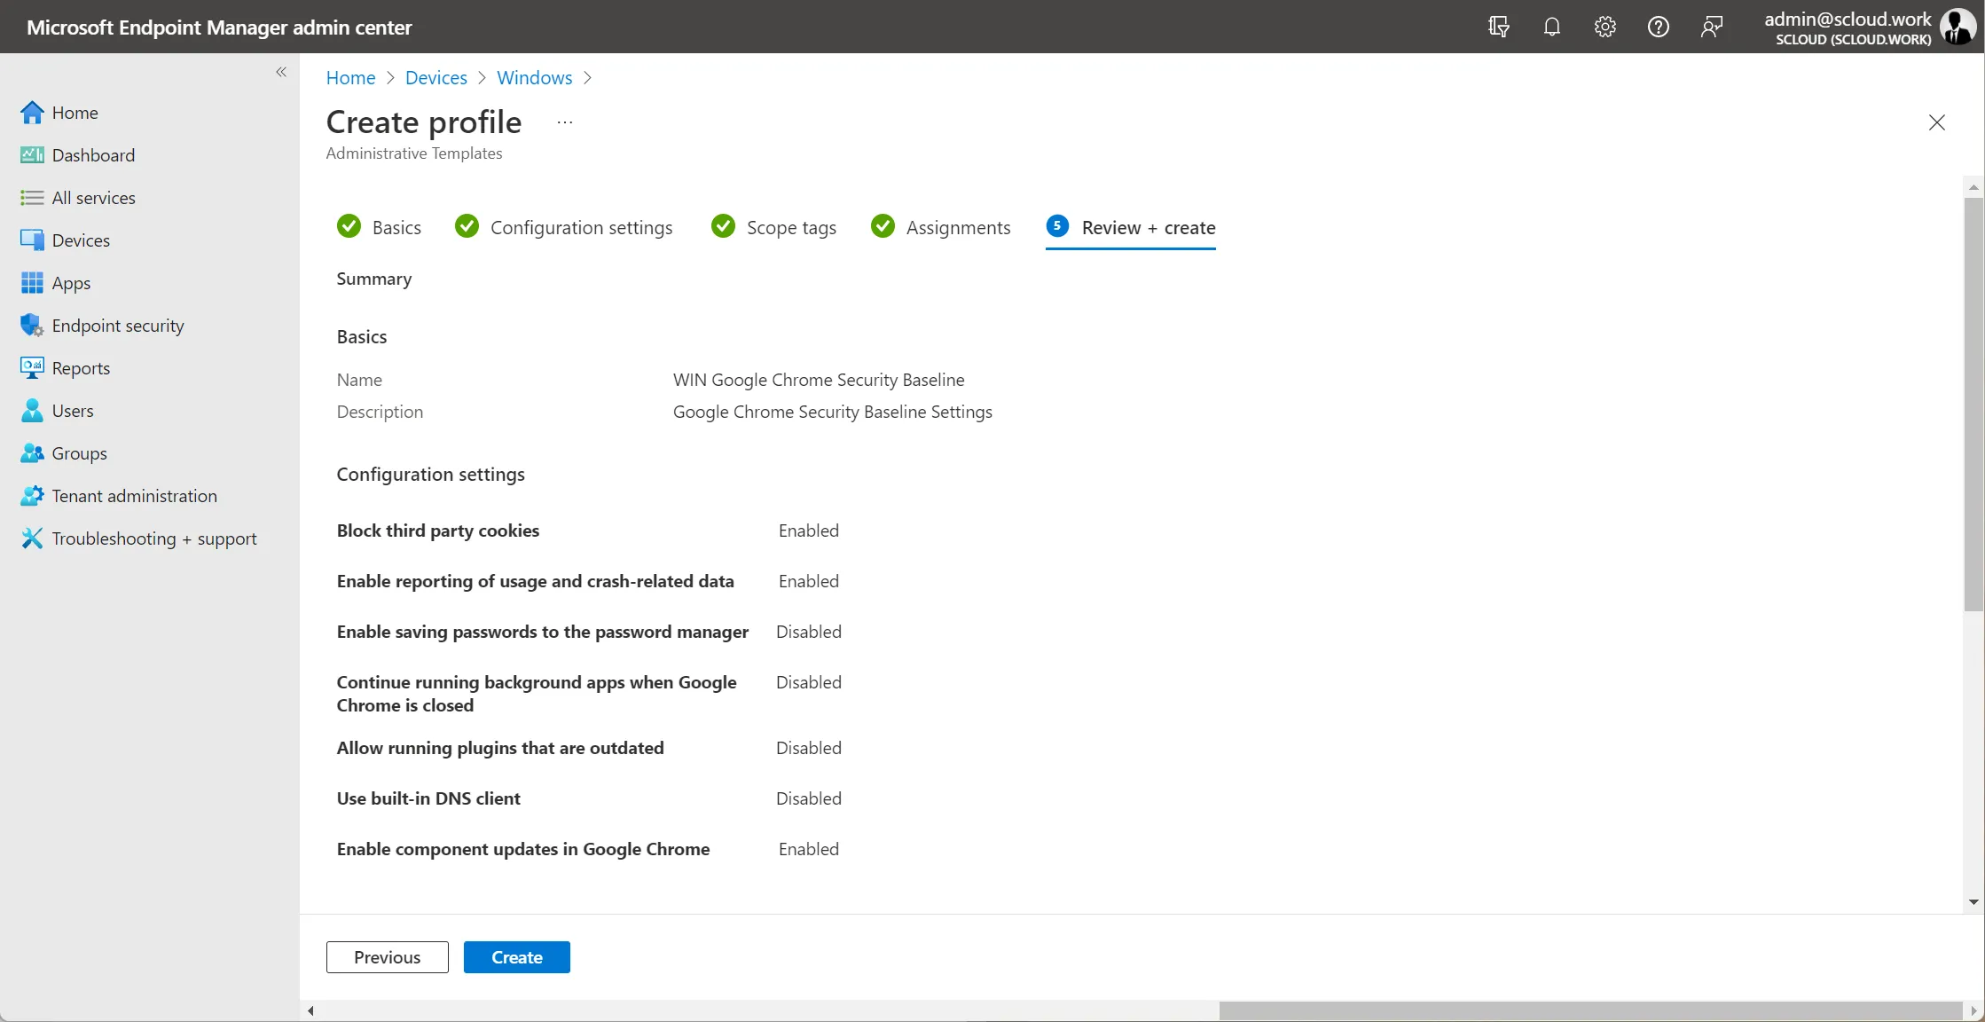Open the feedback icon in header
Viewport: 1985px width, 1022px height.
coord(1712,27)
